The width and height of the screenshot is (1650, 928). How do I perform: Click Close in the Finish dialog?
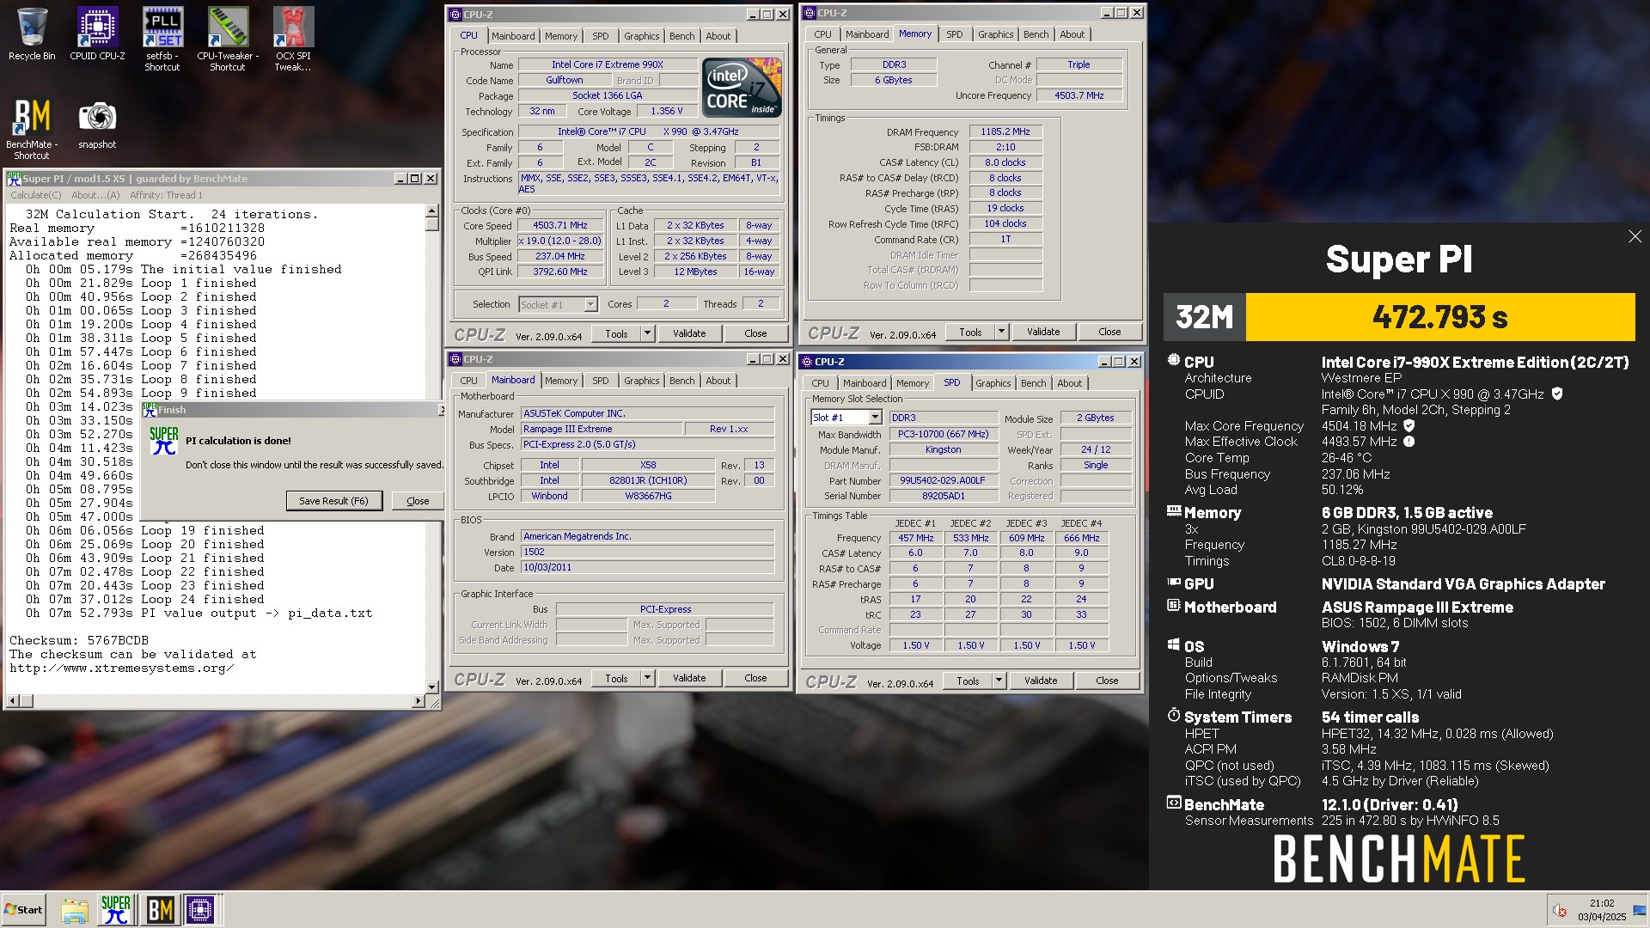coord(418,501)
